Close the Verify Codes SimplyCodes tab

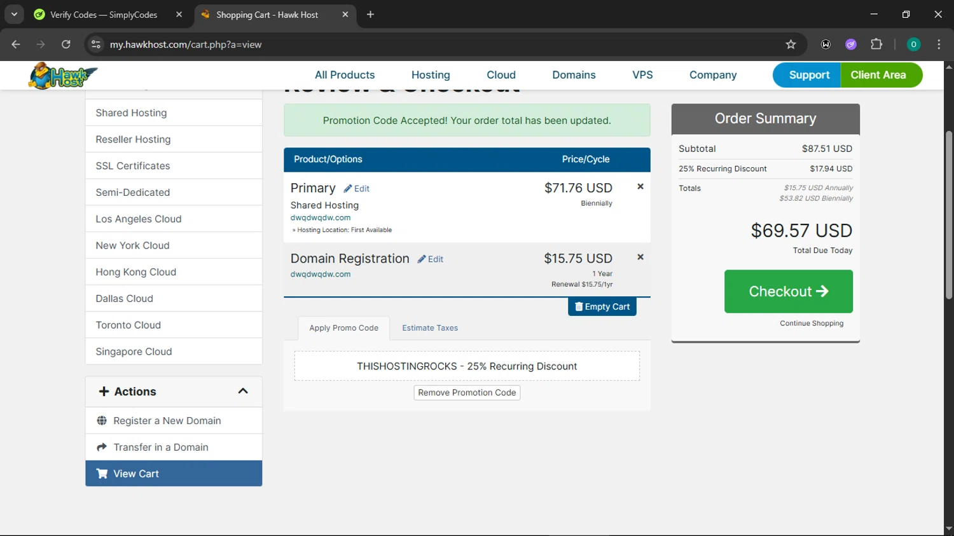click(179, 15)
